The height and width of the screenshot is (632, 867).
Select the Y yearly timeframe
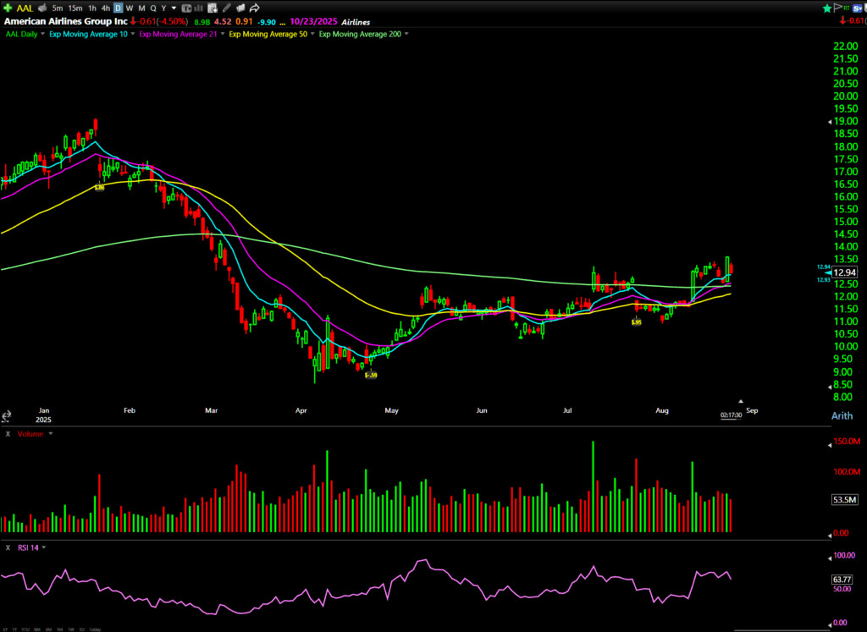pos(163,8)
